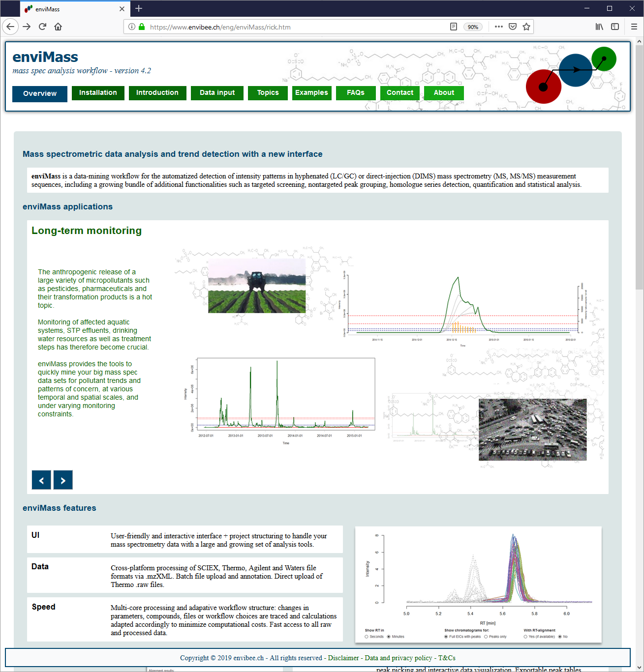The width and height of the screenshot is (644, 672).
Task: Click the Data feature row label
Action: point(40,566)
